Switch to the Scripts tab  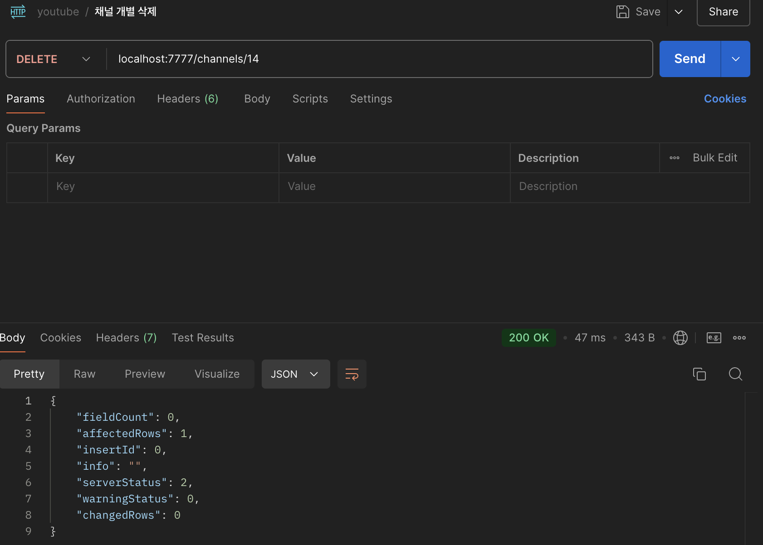pyautogui.click(x=310, y=99)
